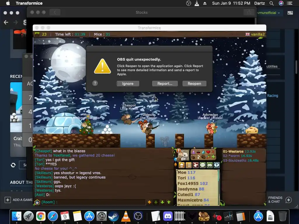Click the vanilla2 room name

[258, 34]
